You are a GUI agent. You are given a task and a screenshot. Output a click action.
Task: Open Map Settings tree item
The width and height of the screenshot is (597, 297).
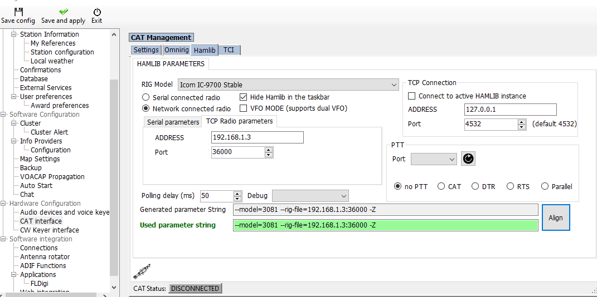coord(40,159)
